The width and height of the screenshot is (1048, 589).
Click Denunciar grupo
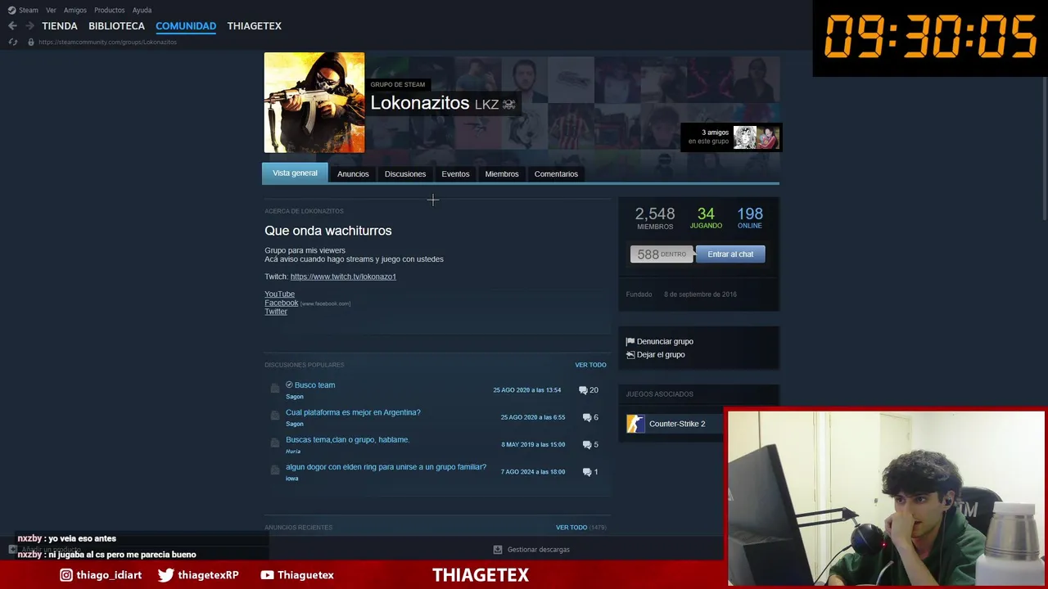665,341
